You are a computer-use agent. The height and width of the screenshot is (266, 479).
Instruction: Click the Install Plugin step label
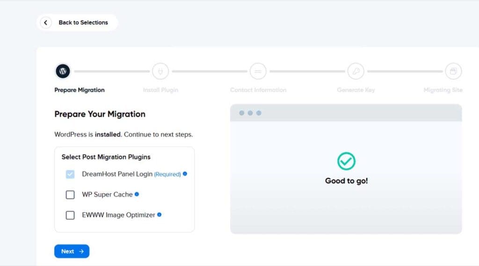(x=160, y=90)
